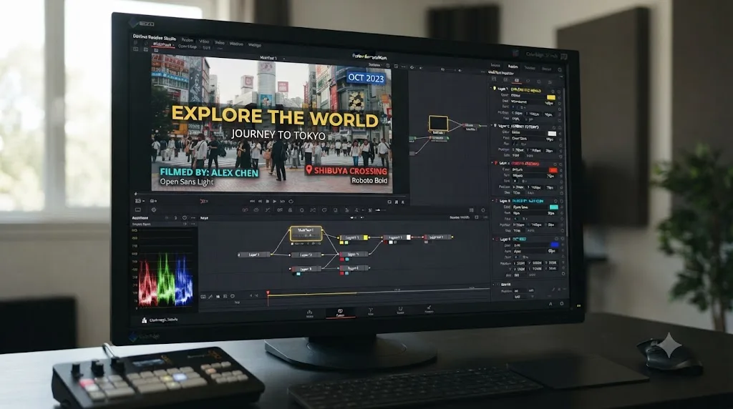The image size is (733, 409).
Task: Open the Window menu in the menu bar
Action: coord(236,44)
